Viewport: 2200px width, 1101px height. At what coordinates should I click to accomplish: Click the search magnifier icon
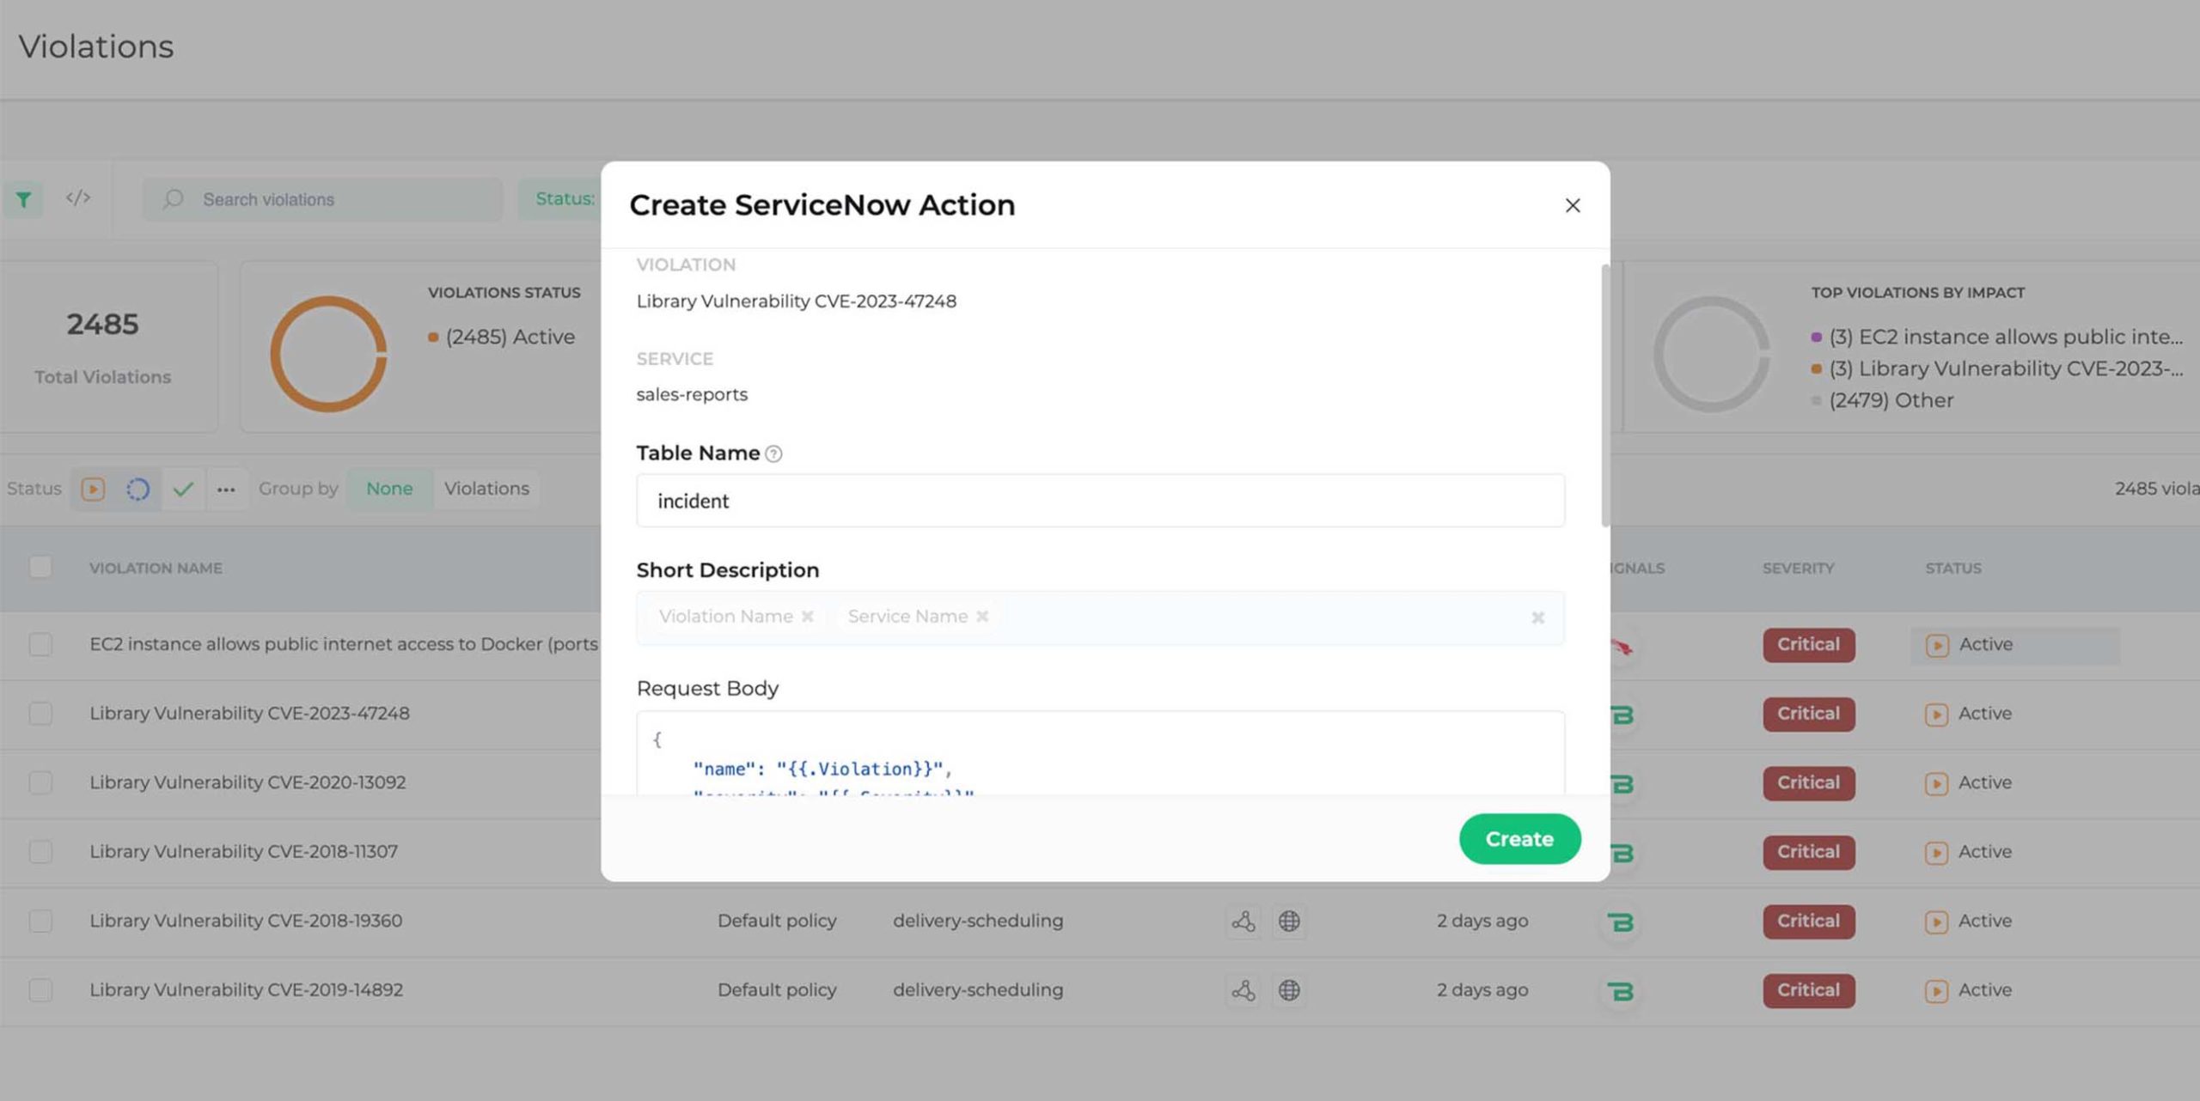tap(174, 199)
